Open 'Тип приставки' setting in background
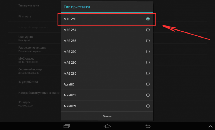Viewport: 215px width, 130px height. pos(29,6)
